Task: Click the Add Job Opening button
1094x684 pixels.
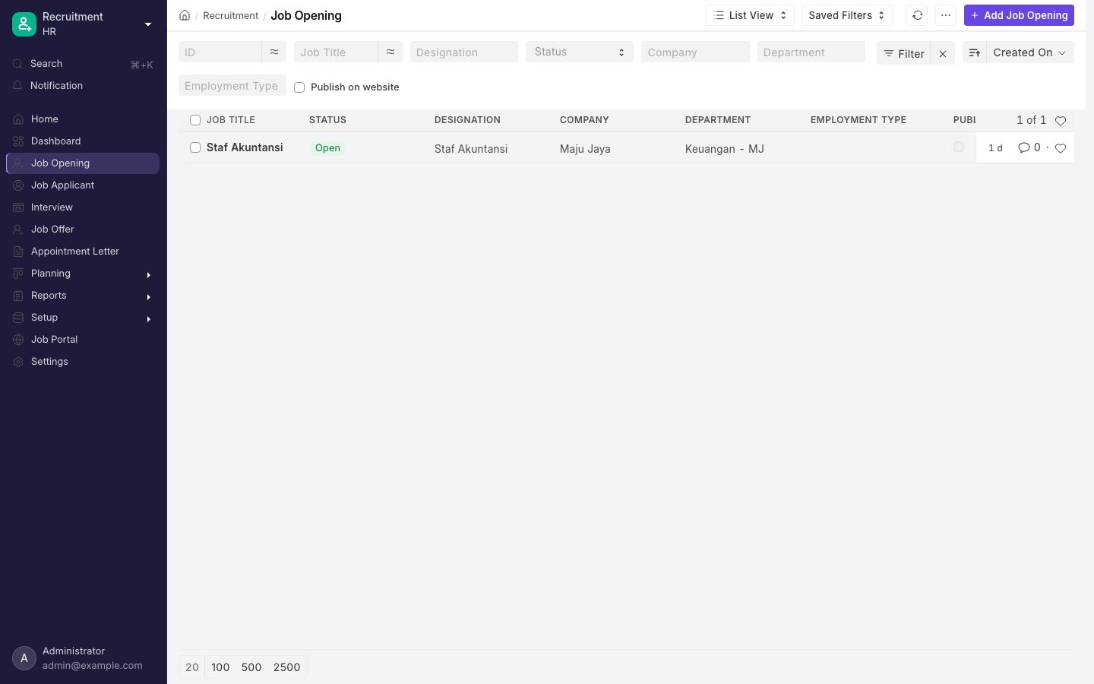Action: tap(1019, 15)
